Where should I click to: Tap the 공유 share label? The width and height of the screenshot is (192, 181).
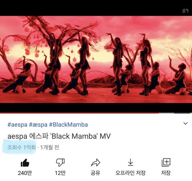coord(95,173)
